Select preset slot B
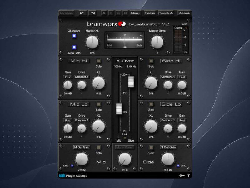Screen dimensions: 250x188 pos(111,13)
